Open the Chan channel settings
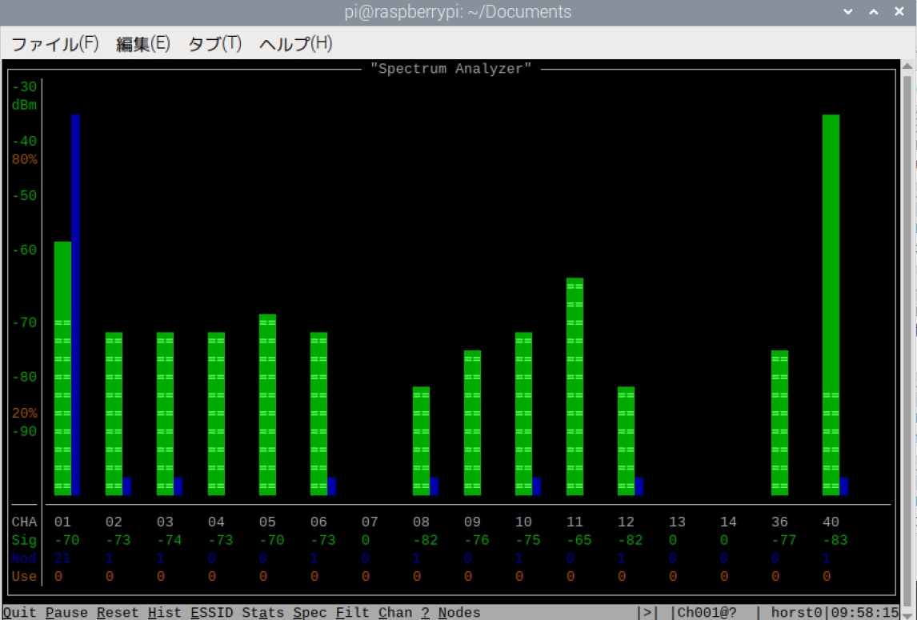The height and width of the screenshot is (620, 917). [x=395, y=613]
